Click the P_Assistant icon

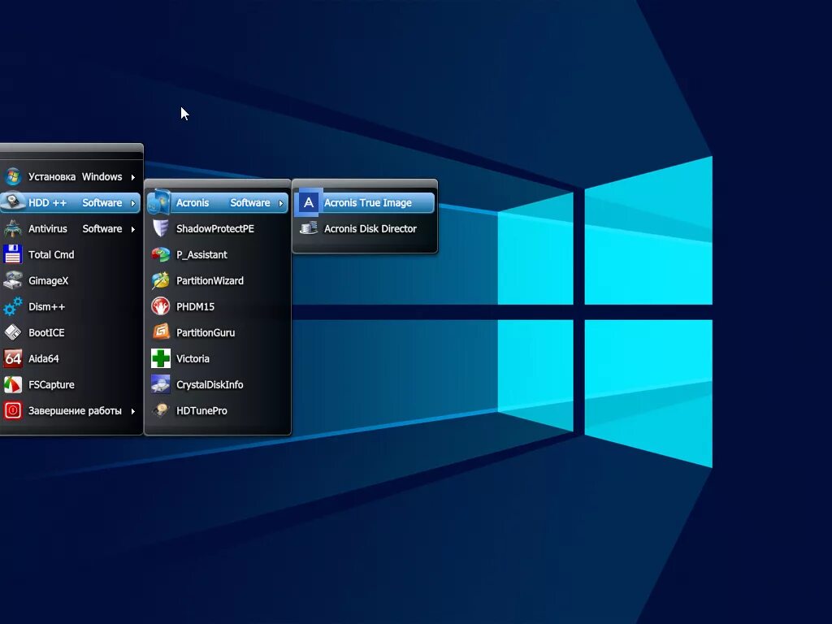160,254
